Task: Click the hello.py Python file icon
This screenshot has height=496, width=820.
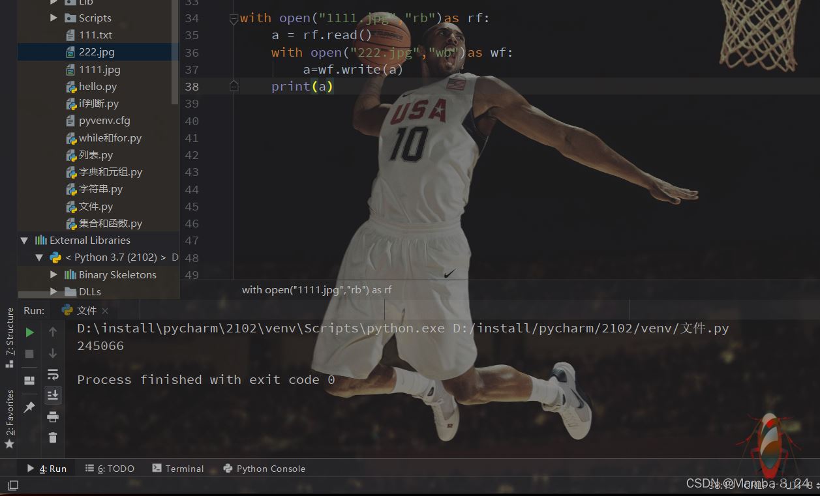Action: point(71,86)
